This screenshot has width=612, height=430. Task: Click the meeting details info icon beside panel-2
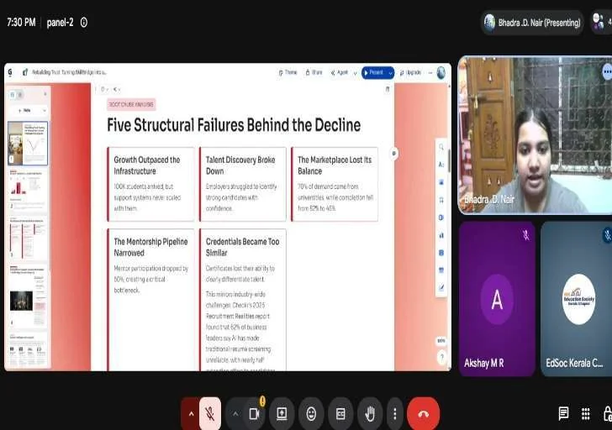84,23
